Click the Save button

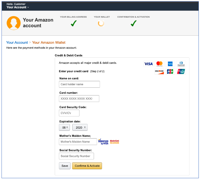click(65, 166)
